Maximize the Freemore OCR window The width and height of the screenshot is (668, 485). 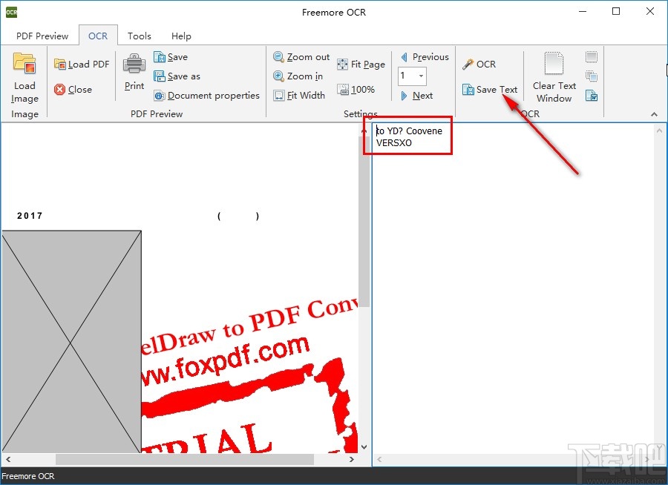(x=616, y=12)
